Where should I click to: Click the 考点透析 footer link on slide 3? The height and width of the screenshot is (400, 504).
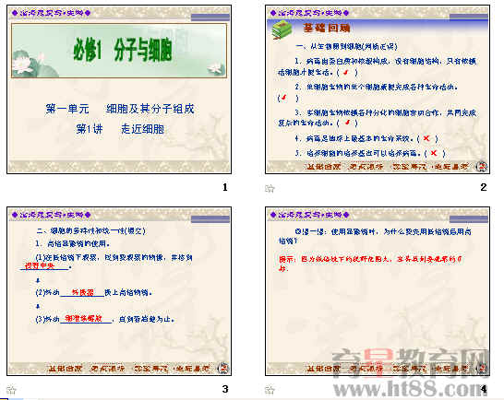[x=108, y=369]
